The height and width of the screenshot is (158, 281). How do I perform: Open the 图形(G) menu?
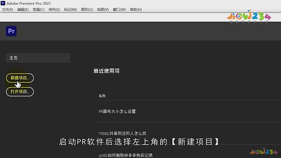point(87,9)
